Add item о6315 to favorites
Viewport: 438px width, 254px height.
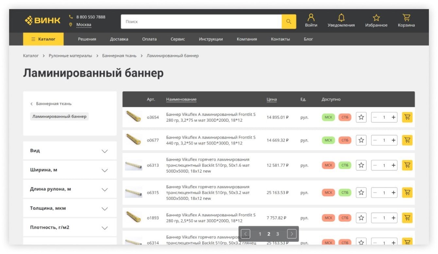tap(361, 193)
